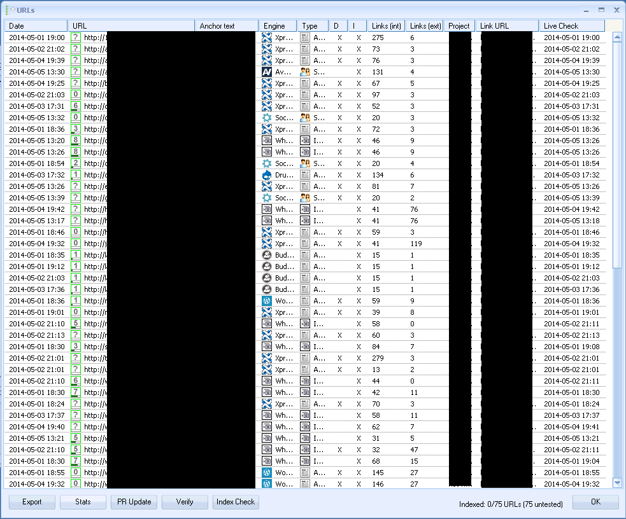Click the PR 5 badge in the 2014-05-05 13:21 row
Image resolution: width=626 pixels, height=519 pixels.
pos(75,438)
